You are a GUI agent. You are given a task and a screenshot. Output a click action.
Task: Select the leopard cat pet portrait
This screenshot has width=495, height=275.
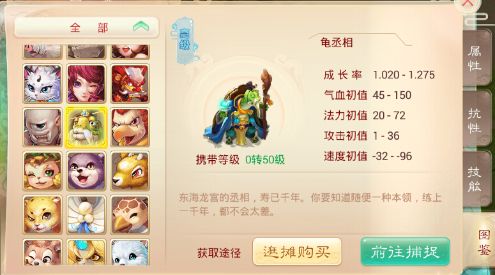[42, 215]
